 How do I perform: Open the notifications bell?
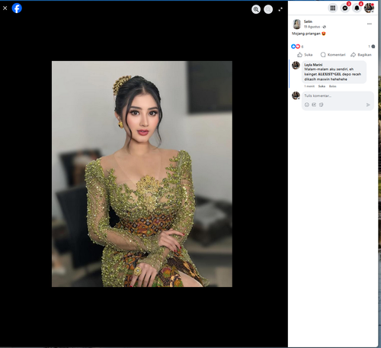[x=357, y=8]
